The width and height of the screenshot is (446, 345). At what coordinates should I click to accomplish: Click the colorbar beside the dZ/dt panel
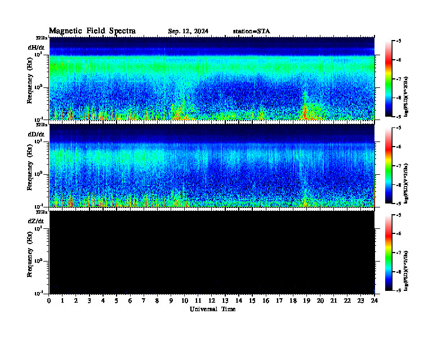tap(389, 252)
